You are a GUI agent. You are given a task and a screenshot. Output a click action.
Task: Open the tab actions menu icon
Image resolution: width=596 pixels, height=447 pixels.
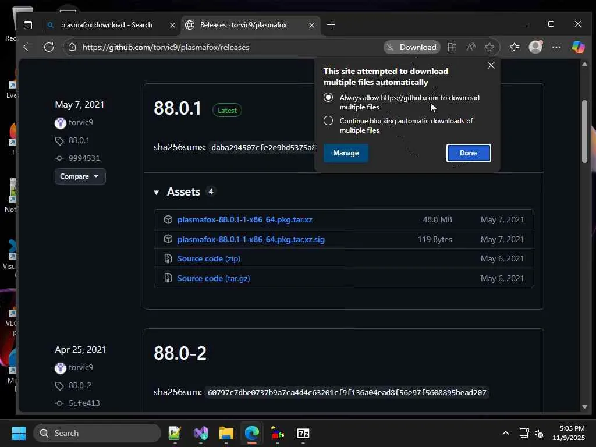click(28, 25)
